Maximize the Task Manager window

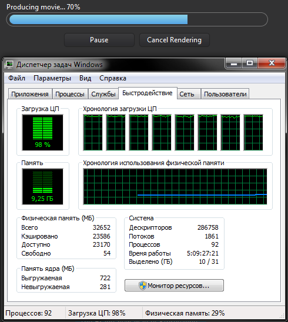point(250,63)
